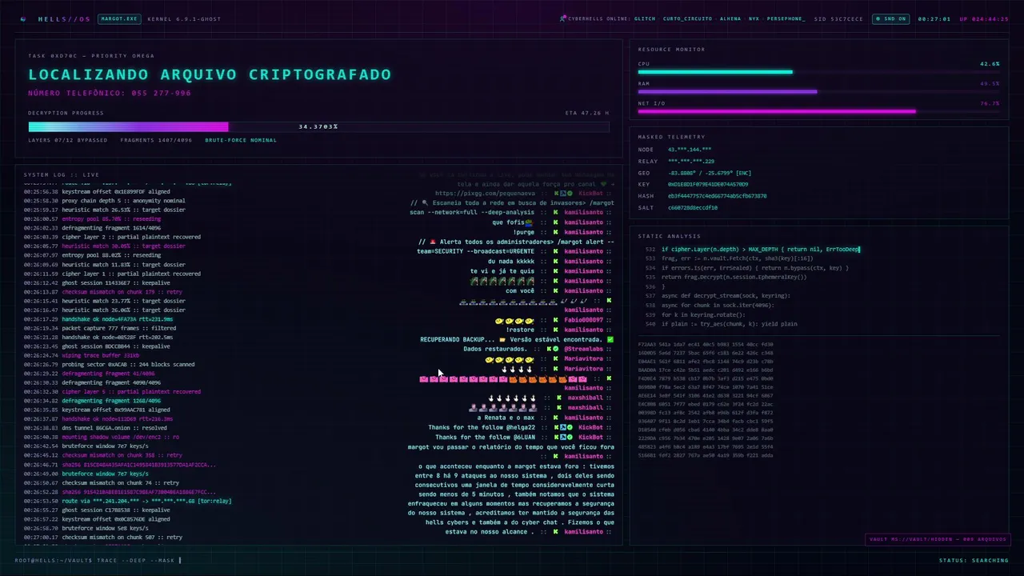The height and width of the screenshot is (576, 1024).
Task: Click log line 'dns tunnel 86C6A.onion :: resolved'
Action: [x=98, y=428]
